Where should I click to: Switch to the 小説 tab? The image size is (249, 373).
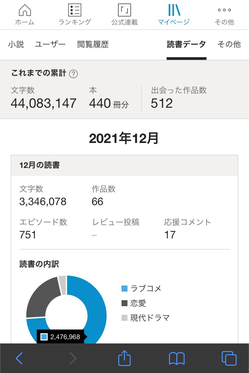[16, 44]
